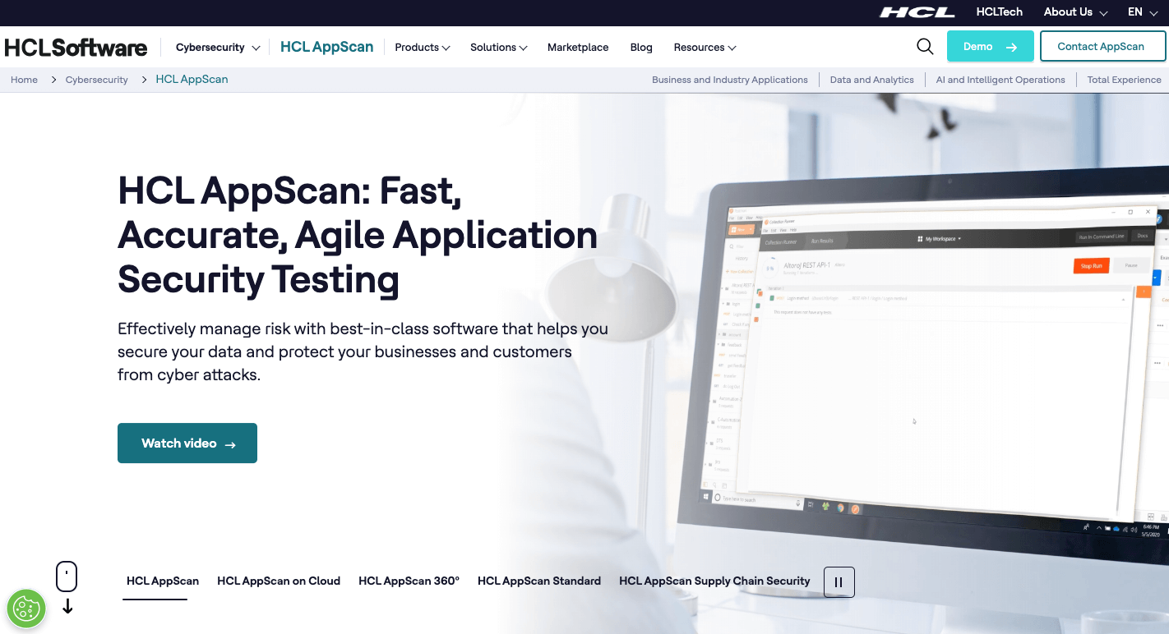The height and width of the screenshot is (634, 1169).
Task: Select the HCL AppScan Standard tab
Action: [x=539, y=581]
